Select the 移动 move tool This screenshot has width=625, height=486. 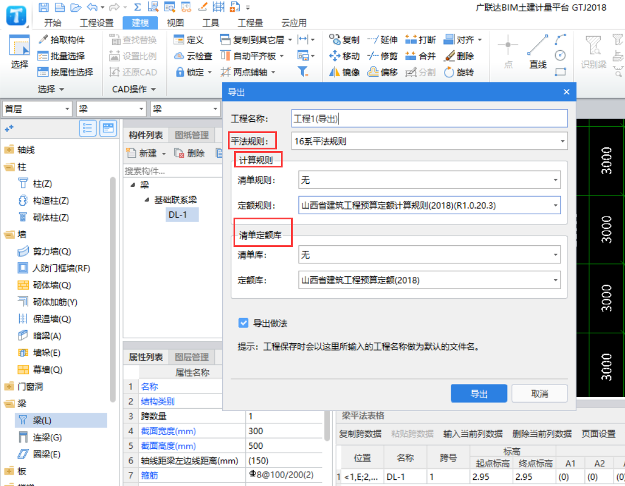(345, 56)
